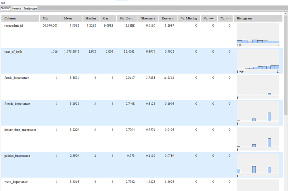Select the work_importance row name

pyautogui.click(x=16, y=182)
